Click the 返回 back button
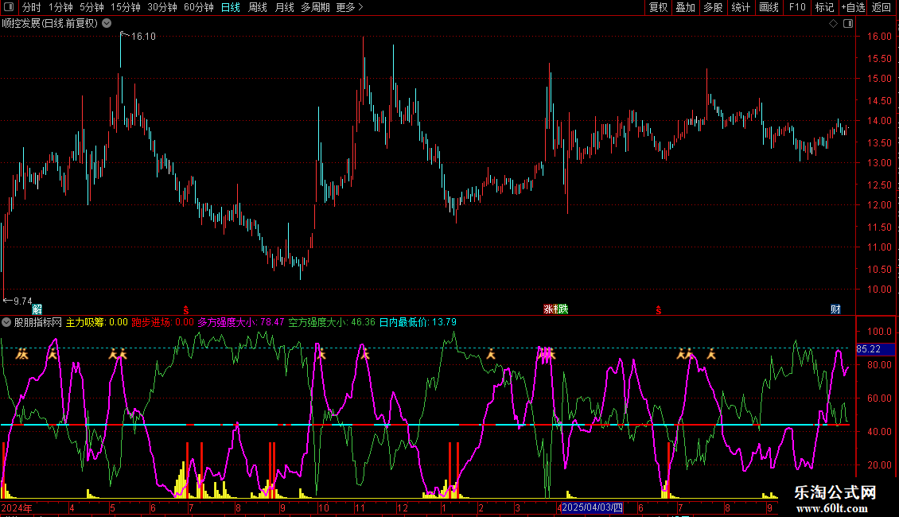 (x=881, y=7)
